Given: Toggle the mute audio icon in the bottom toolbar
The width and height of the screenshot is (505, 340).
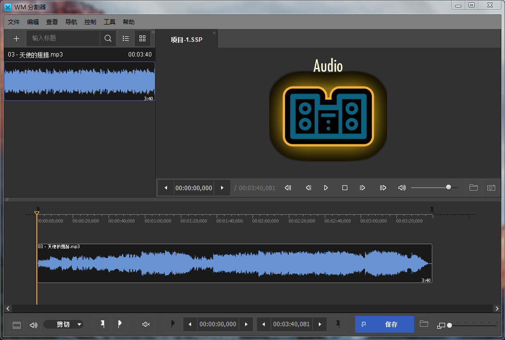Looking at the screenshot, I should click(x=146, y=324).
